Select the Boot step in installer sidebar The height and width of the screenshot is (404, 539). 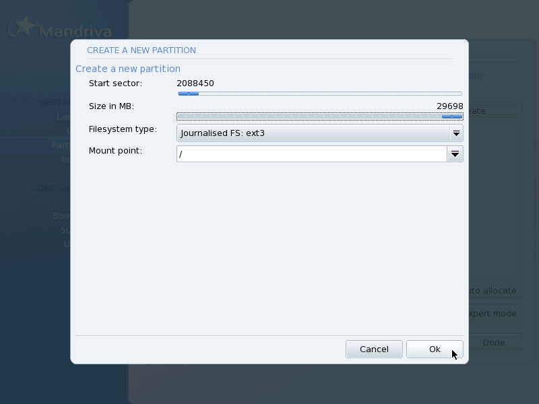point(62,215)
